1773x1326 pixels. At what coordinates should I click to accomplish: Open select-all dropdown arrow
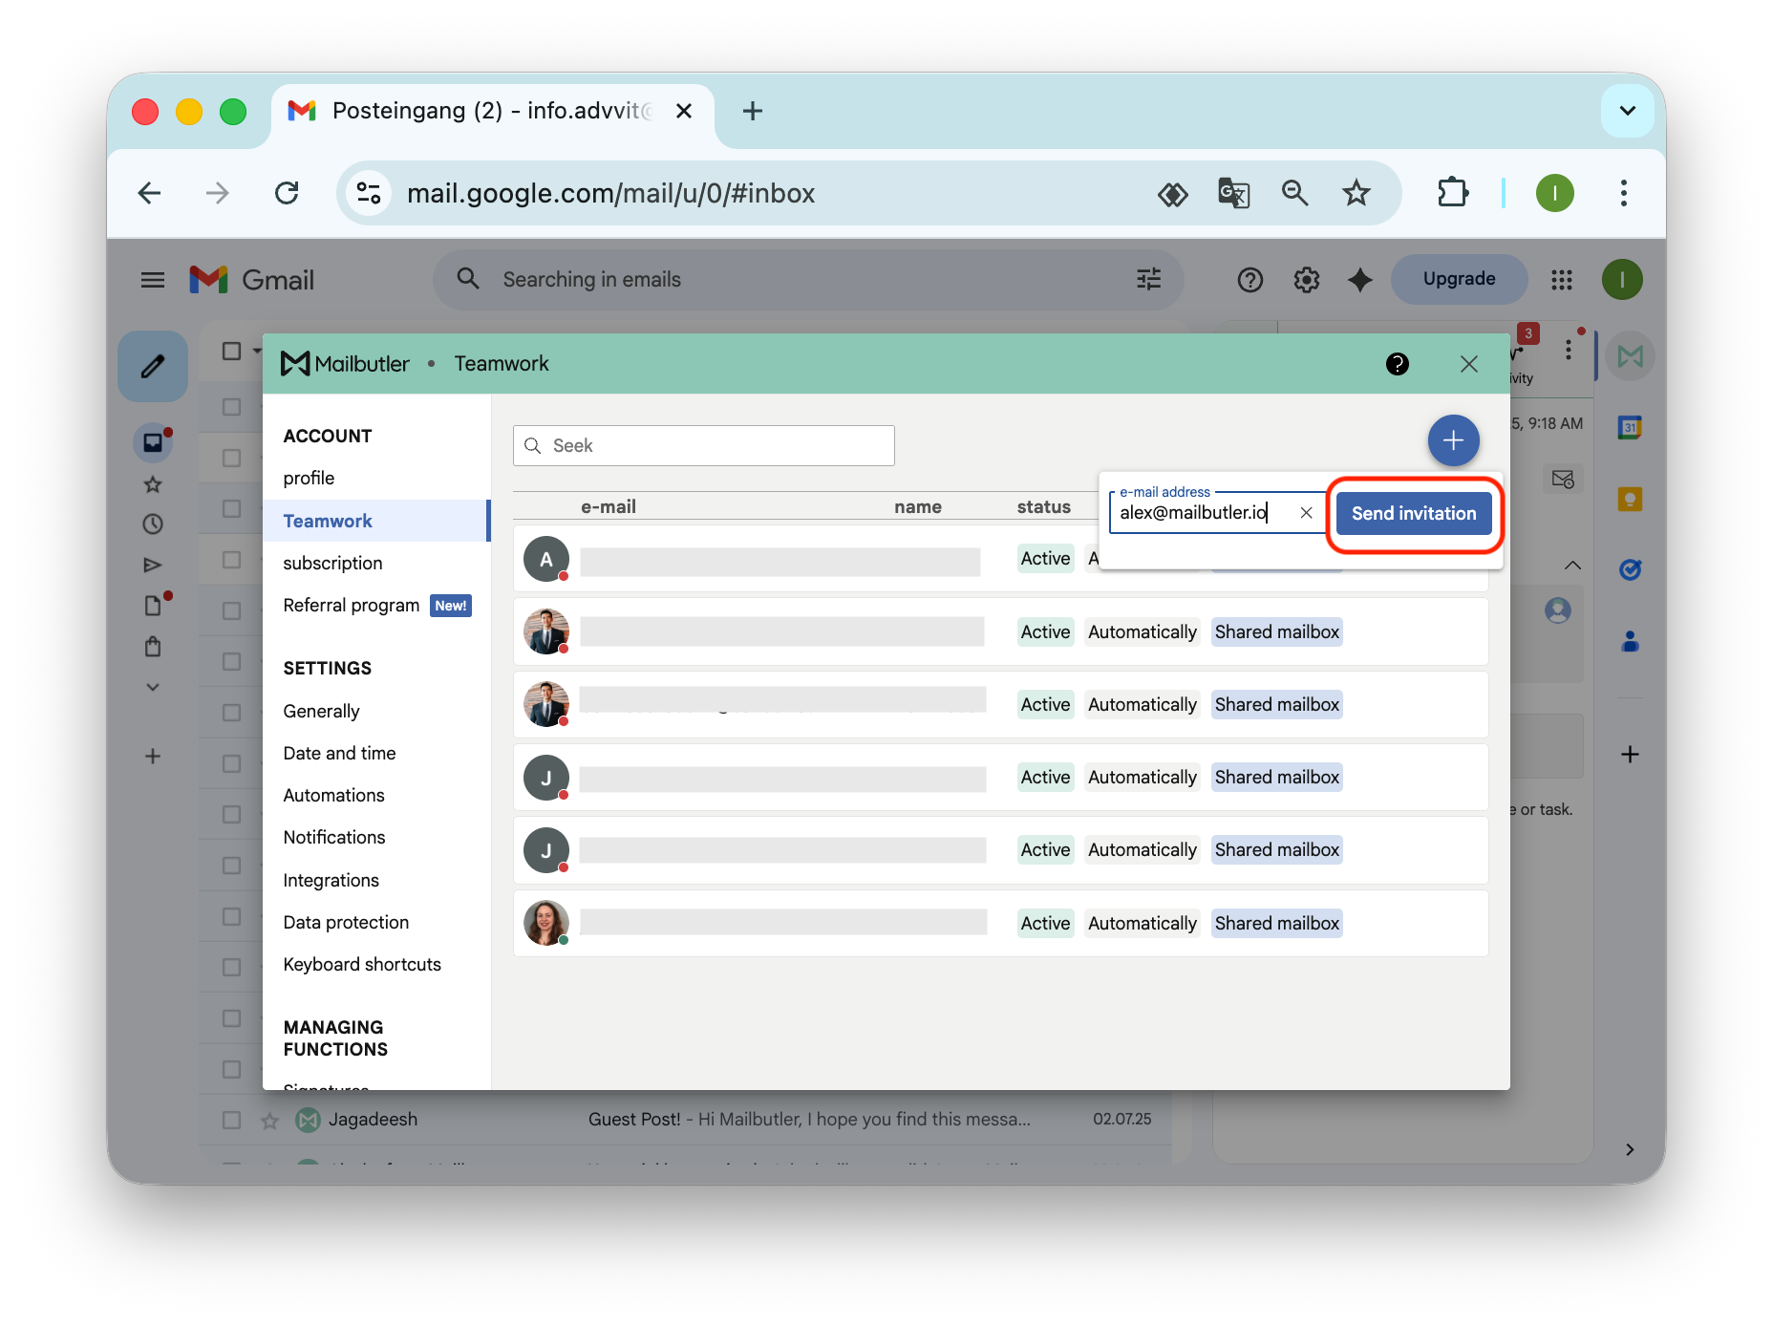(256, 352)
